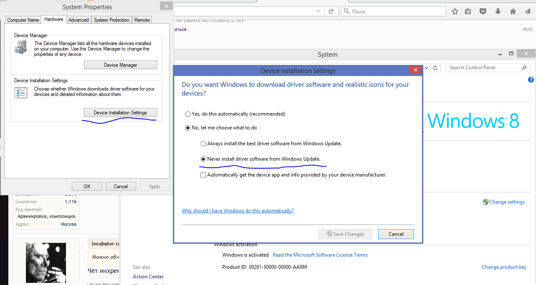Expand the System window address dropdown

[427, 68]
